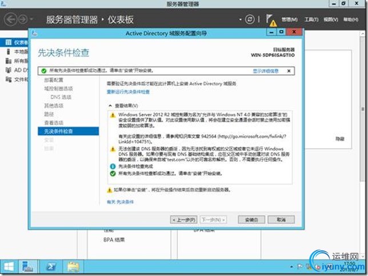The width and height of the screenshot is (368, 276).
Task: Click the green check icon in results list
Action: [x=113, y=174]
